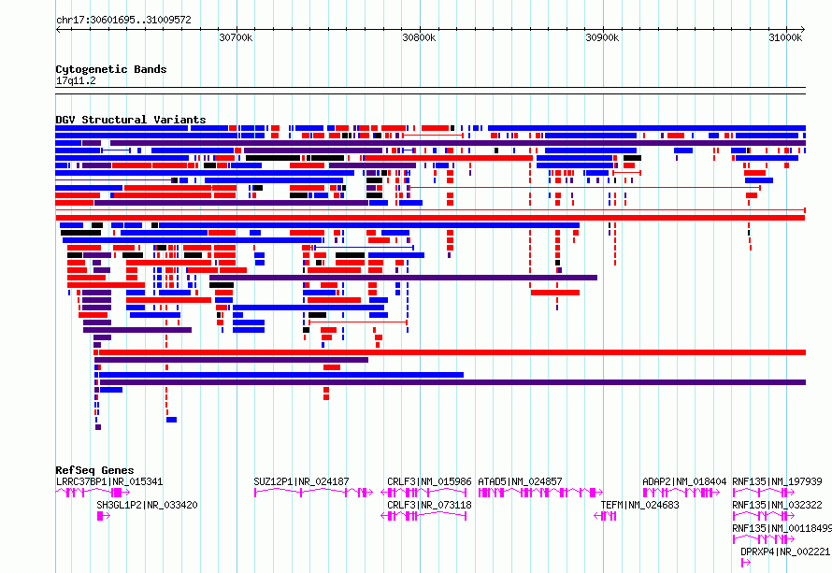
Task: Open the SH3GL1P2|NR_033420 gene label
Action: [x=147, y=505]
